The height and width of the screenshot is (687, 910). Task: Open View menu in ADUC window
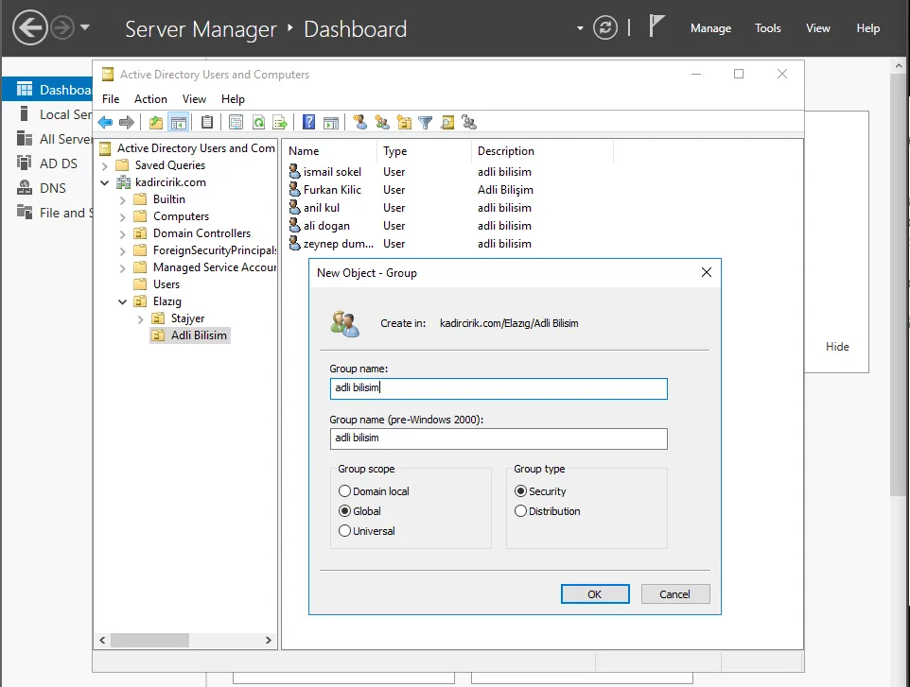194,99
